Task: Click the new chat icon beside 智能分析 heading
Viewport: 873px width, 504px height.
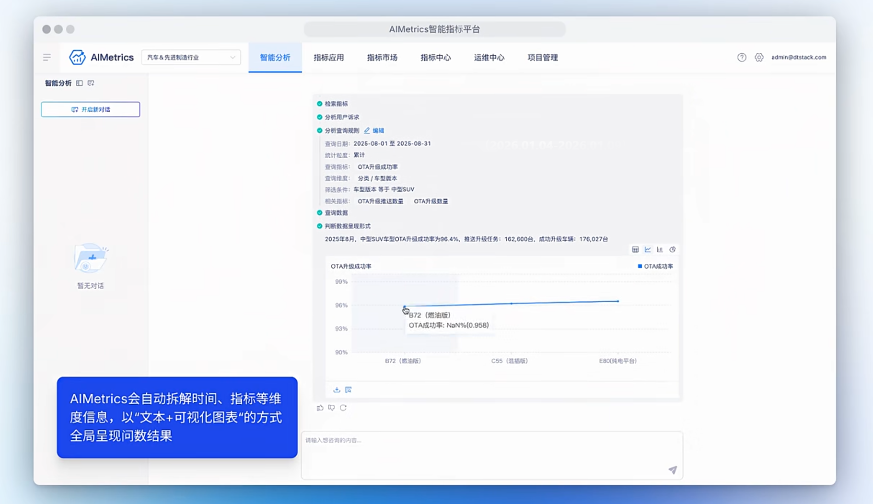Action: pyautogui.click(x=91, y=83)
